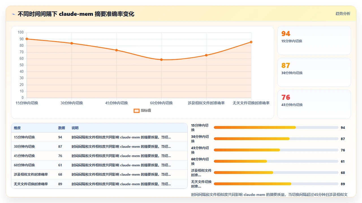Click the progress bar showing 68
Viewport: 362px width, 203px height.
click(x=276, y=173)
